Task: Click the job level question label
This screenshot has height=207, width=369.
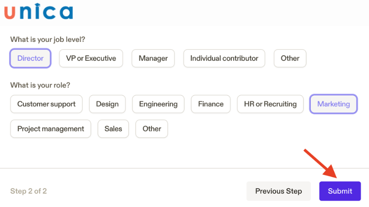Action: pos(48,40)
